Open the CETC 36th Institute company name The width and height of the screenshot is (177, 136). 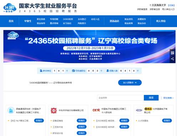[x=114, y=111]
